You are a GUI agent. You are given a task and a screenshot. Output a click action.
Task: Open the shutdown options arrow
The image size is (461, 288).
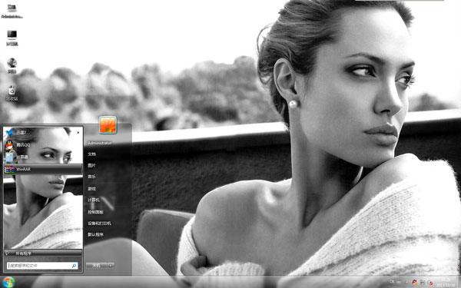pyautogui.click(x=111, y=266)
